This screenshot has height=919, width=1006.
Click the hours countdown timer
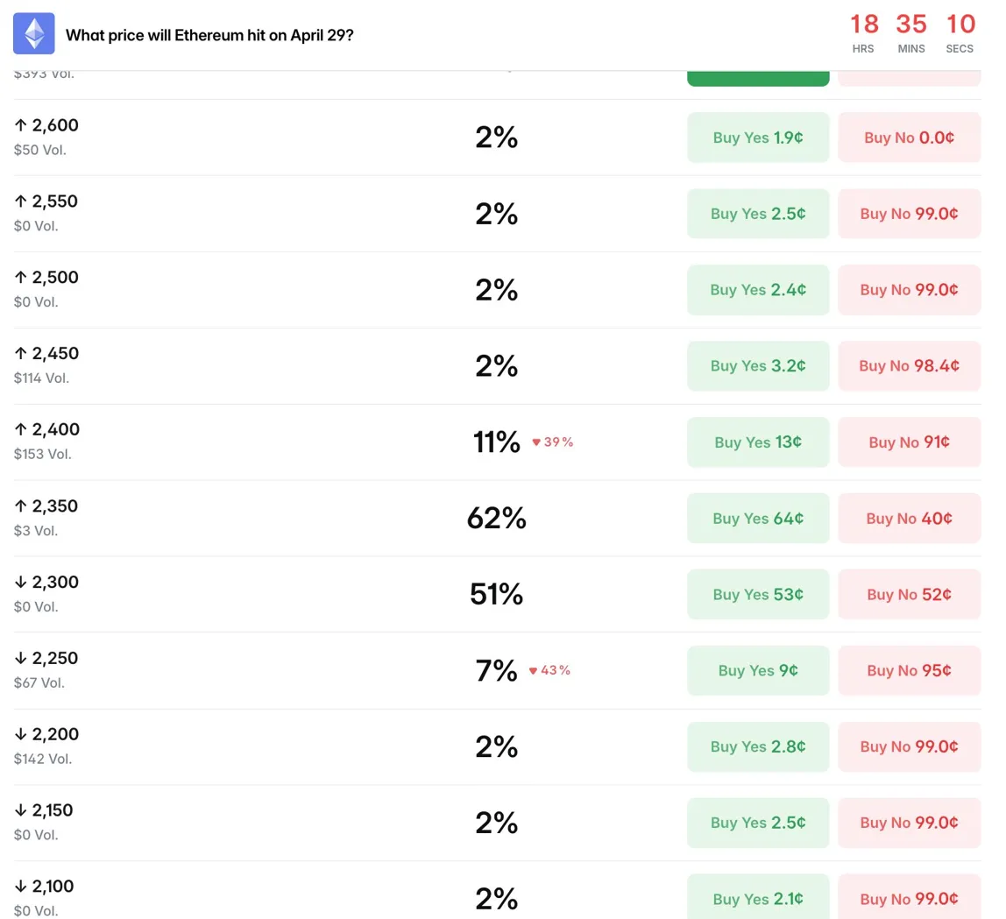864,32
